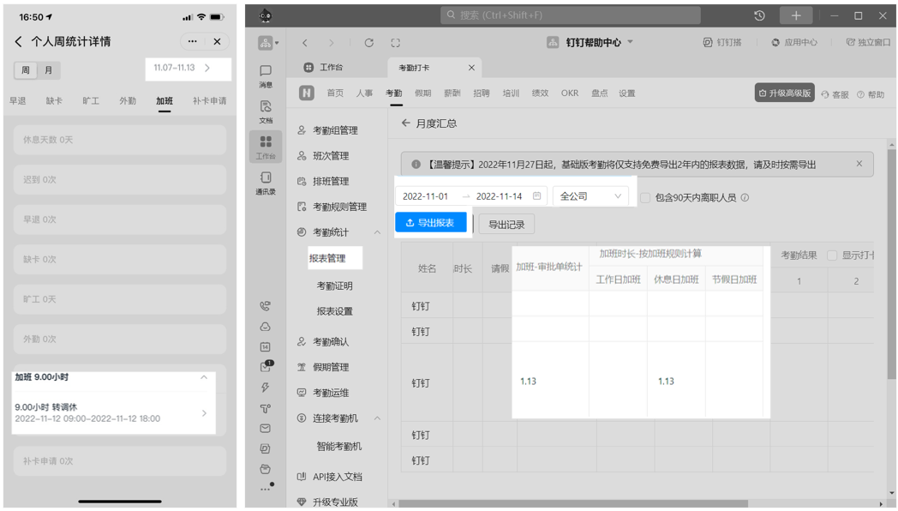Click the lightning bolt icon in the sidebar

pos(265,388)
